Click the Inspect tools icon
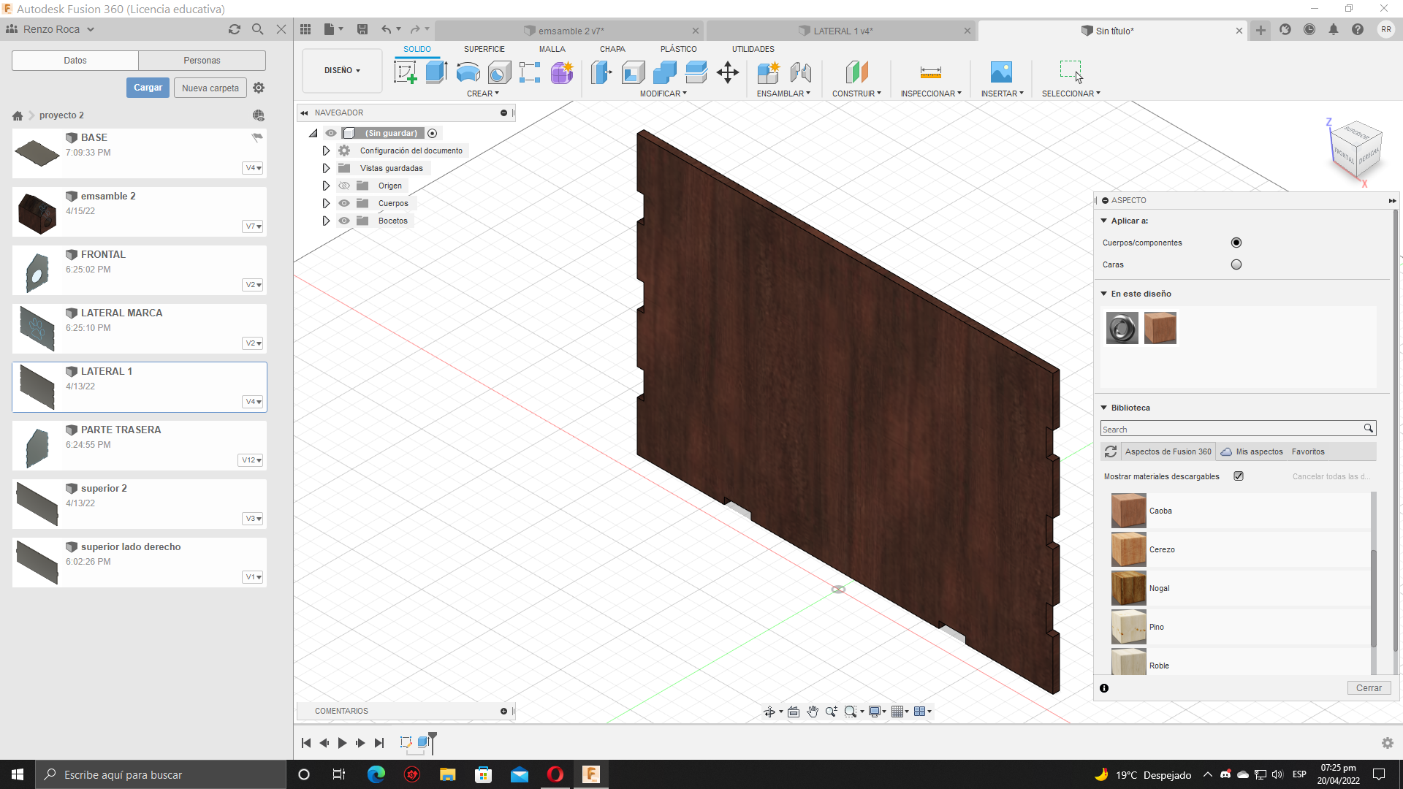Viewport: 1403px width, 789px height. click(x=930, y=72)
